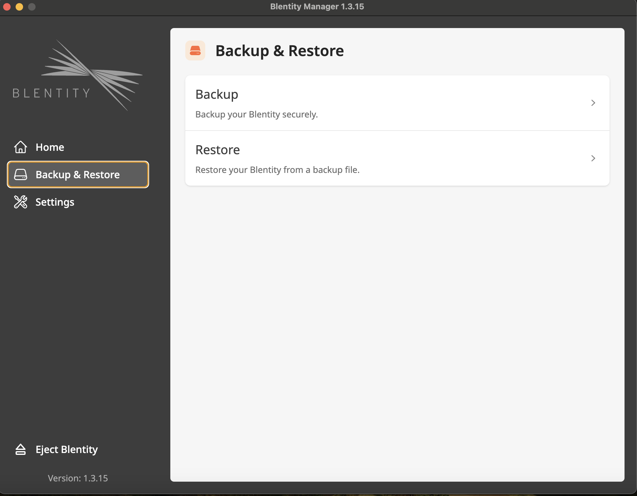This screenshot has height=496, width=637.
Task: Click the Blentity logo in the sidebar
Action: 77,75
